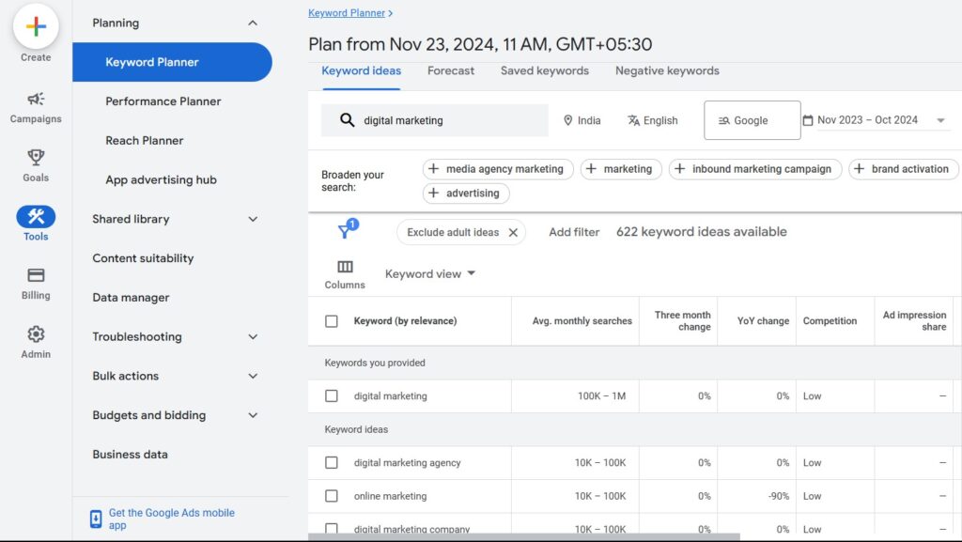Open App advertising hub
962x542 pixels.
(x=161, y=179)
